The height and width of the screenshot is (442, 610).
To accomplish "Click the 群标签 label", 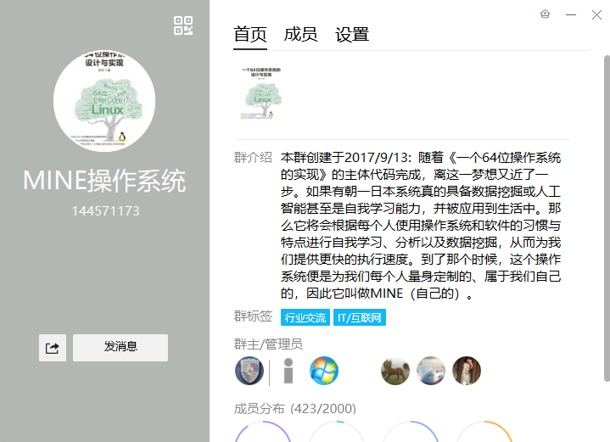I will pos(253,316).
